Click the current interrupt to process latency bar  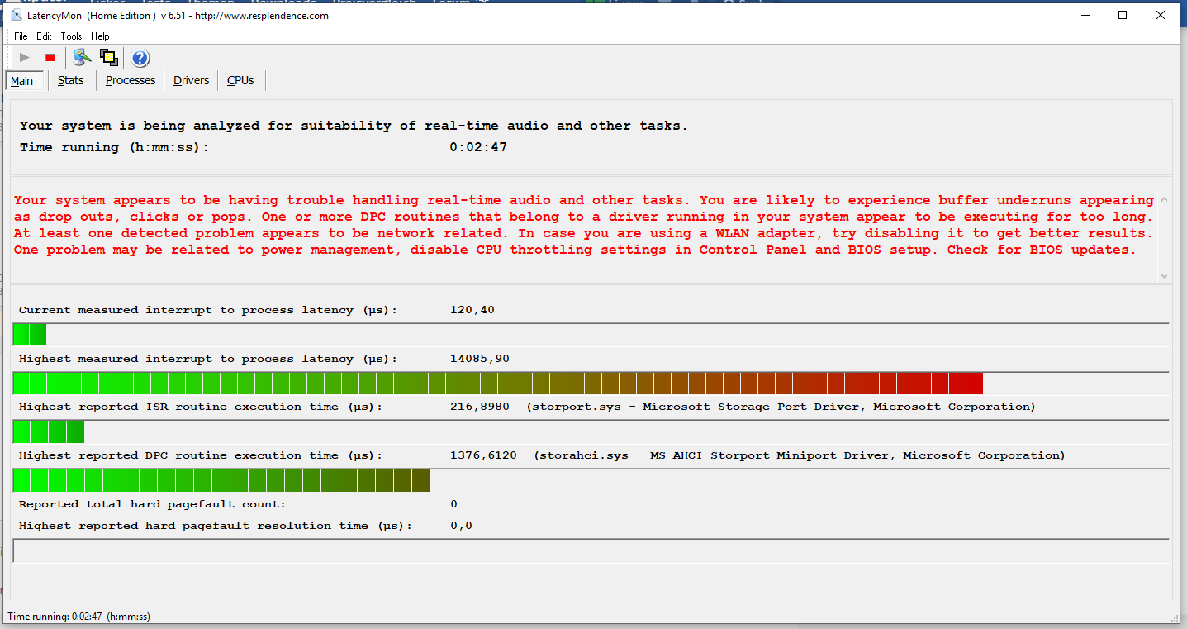(x=591, y=335)
